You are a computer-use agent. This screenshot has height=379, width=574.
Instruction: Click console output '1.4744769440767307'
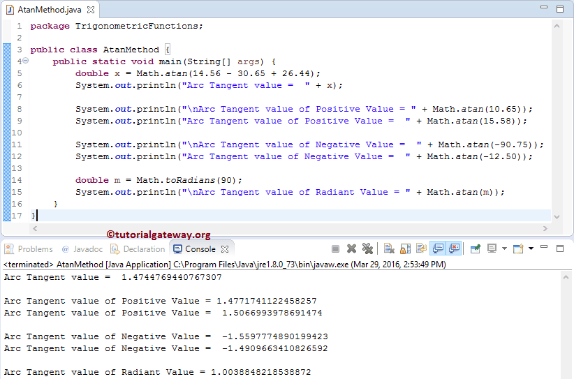[171, 277]
